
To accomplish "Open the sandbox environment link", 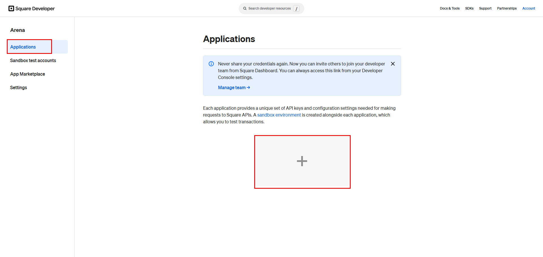I will click(279, 115).
